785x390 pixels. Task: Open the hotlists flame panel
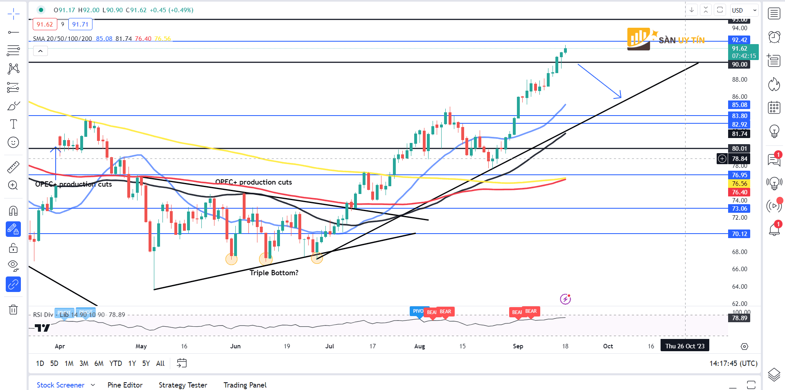(x=774, y=84)
